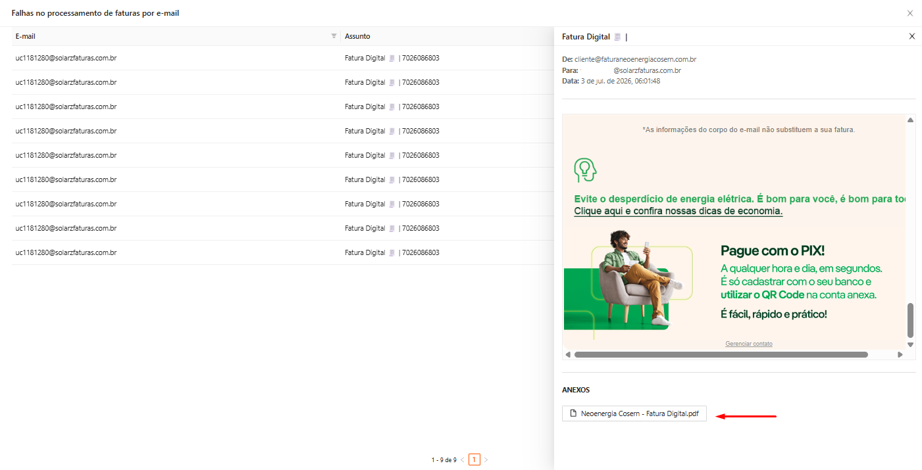The image size is (922, 470).
Task: Select page 1 in the pagination
Action: (x=474, y=459)
